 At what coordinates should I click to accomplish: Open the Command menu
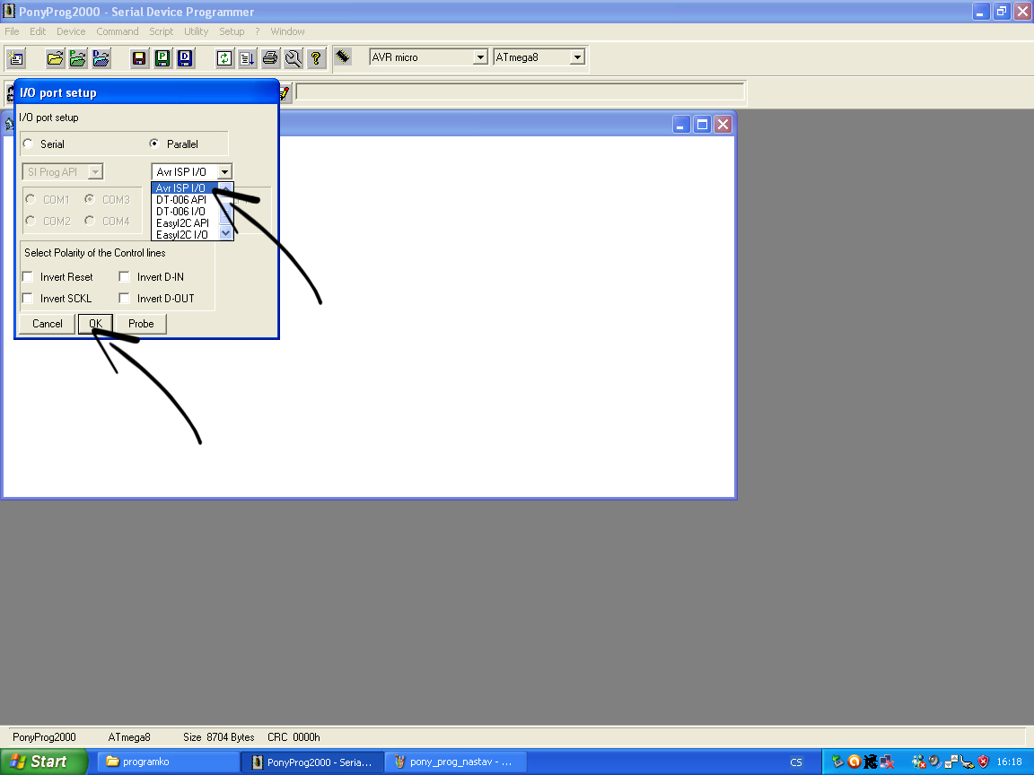click(x=118, y=31)
